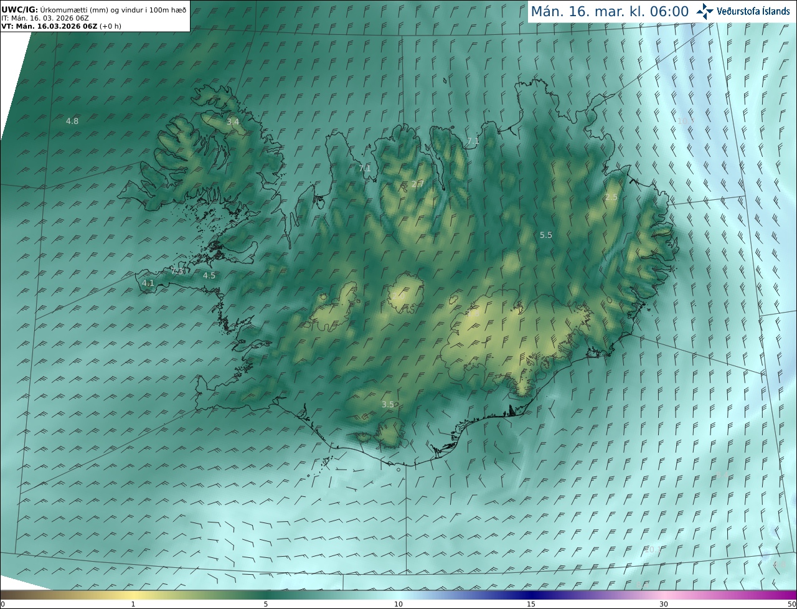The height and width of the screenshot is (609, 797).
Task: Click the UWC/IG Úrkomumætti title line
Action: (x=93, y=10)
